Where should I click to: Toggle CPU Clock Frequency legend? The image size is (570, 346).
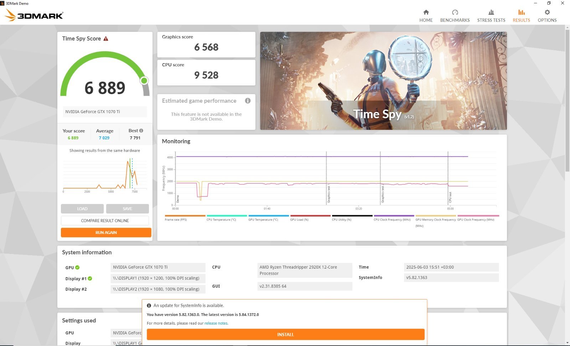coord(394,218)
